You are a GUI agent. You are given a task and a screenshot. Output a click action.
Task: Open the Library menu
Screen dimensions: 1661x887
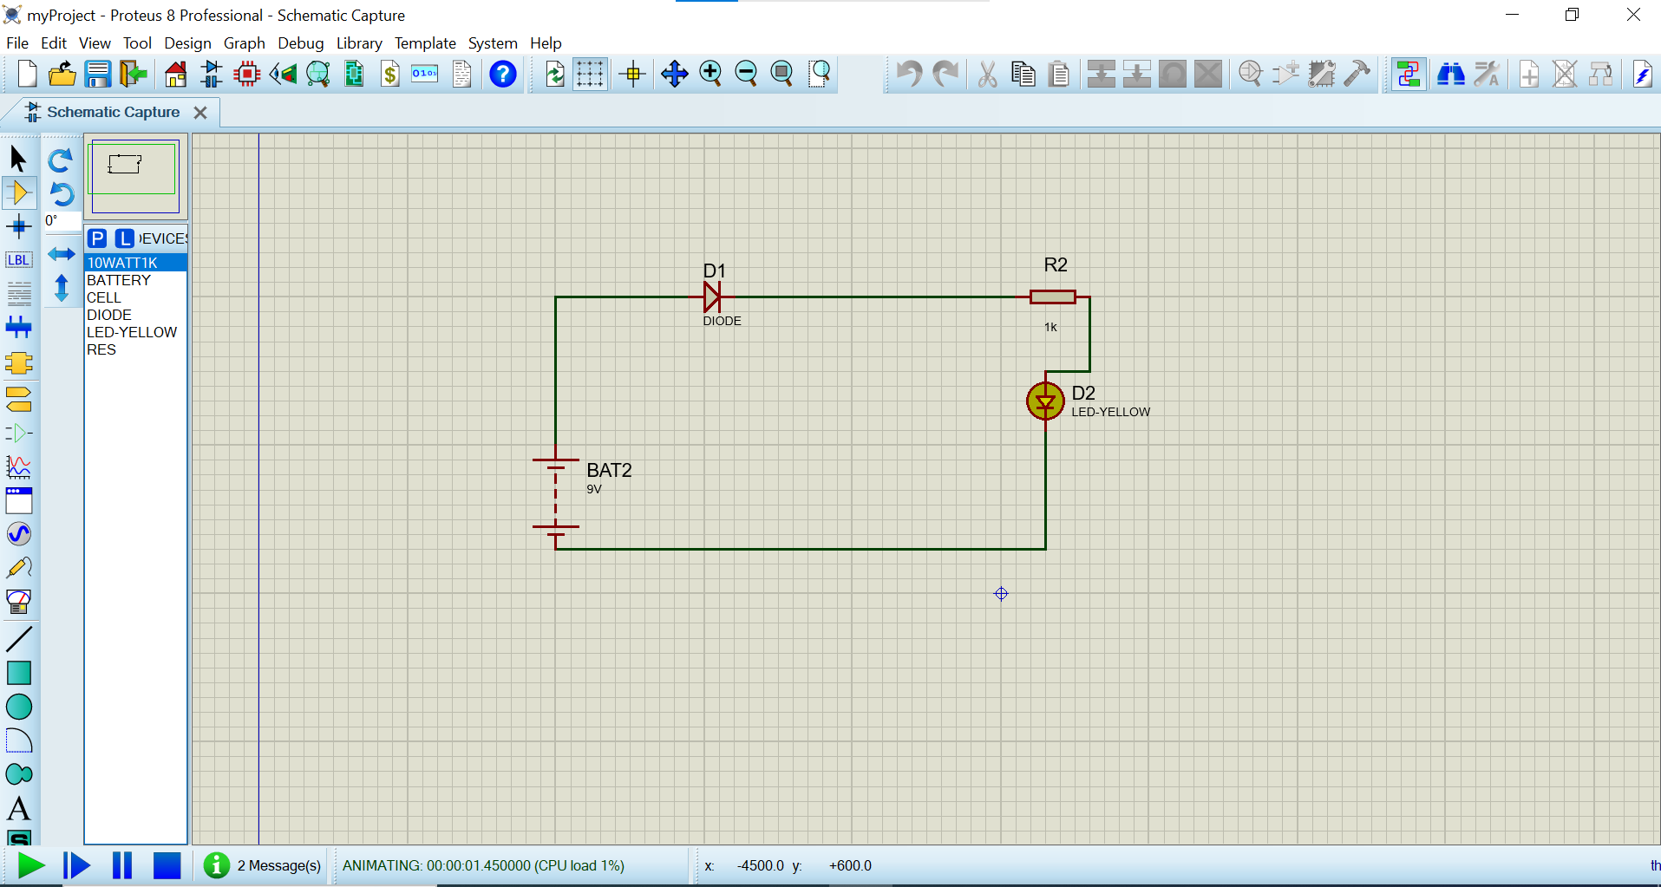(x=359, y=43)
